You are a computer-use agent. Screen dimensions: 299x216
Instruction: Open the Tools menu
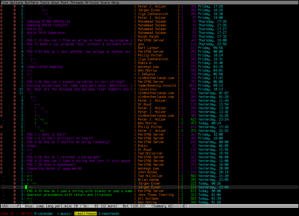[45, 3]
